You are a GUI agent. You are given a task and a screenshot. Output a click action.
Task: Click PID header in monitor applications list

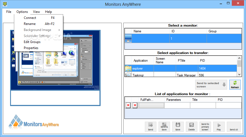click(229, 99)
